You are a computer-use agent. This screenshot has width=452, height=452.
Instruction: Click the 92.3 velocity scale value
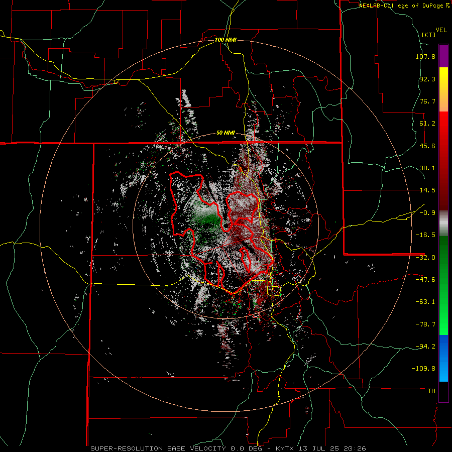[x=427, y=79]
